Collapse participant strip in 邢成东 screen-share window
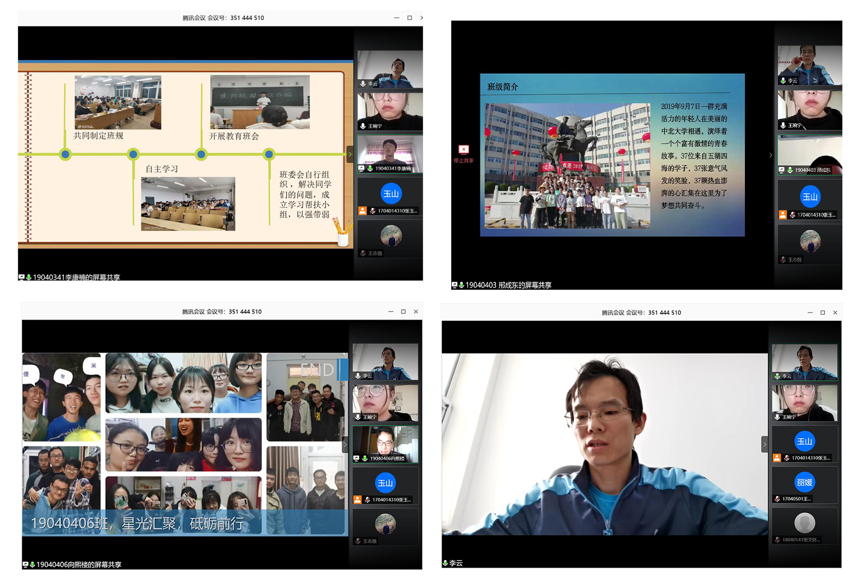857x579 pixels. click(771, 155)
